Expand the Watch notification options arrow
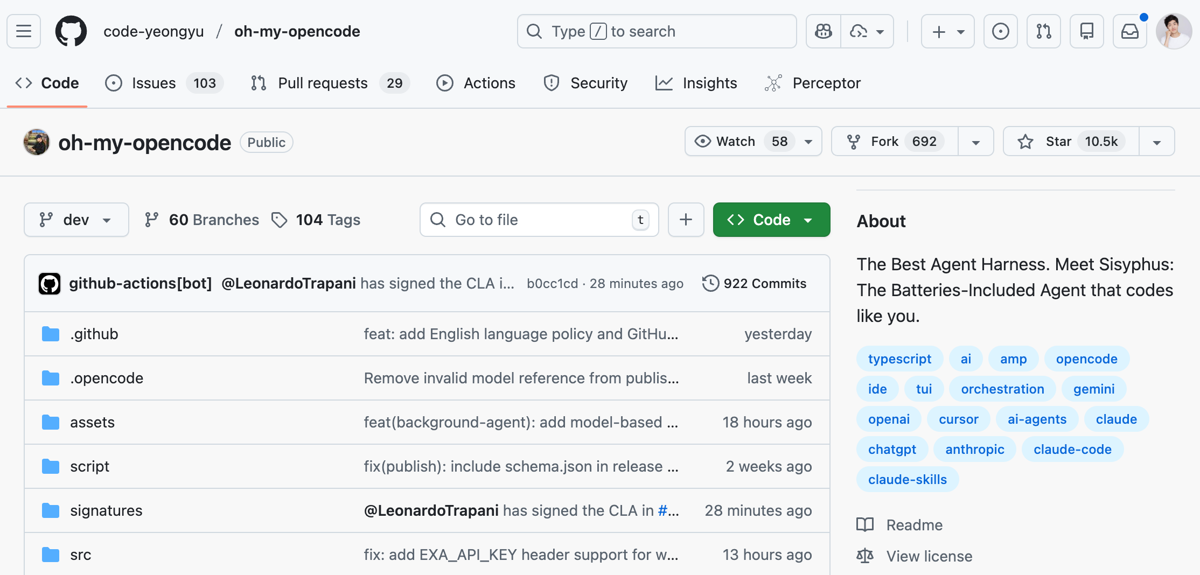This screenshot has width=1200, height=575. pyautogui.click(x=808, y=142)
